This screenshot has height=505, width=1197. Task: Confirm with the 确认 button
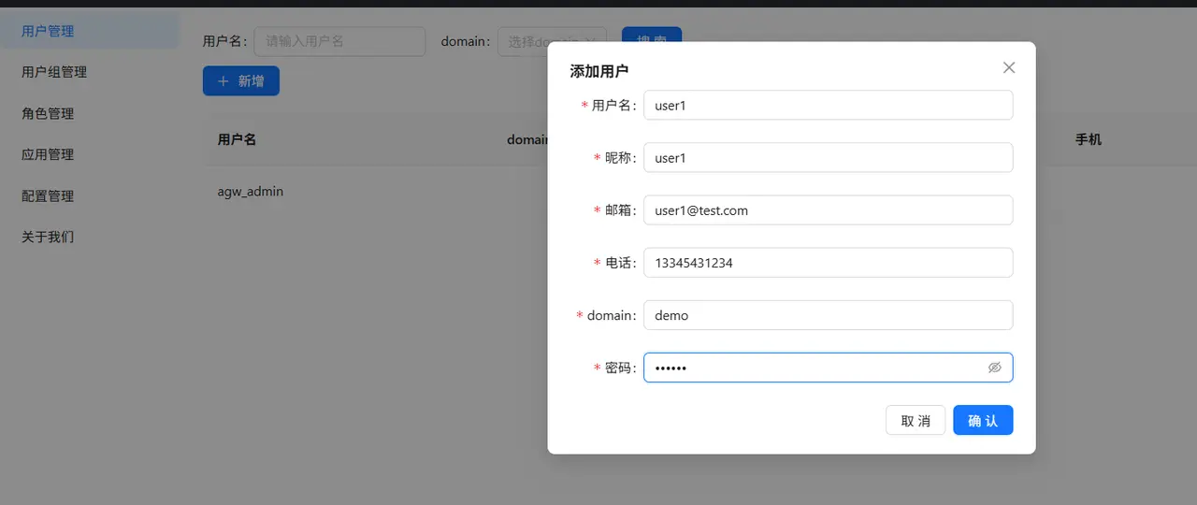pyautogui.click(x=983, y=420)
